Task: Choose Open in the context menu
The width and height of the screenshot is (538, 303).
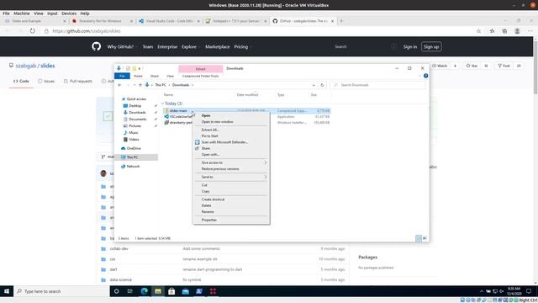Action: coord(206,115)
